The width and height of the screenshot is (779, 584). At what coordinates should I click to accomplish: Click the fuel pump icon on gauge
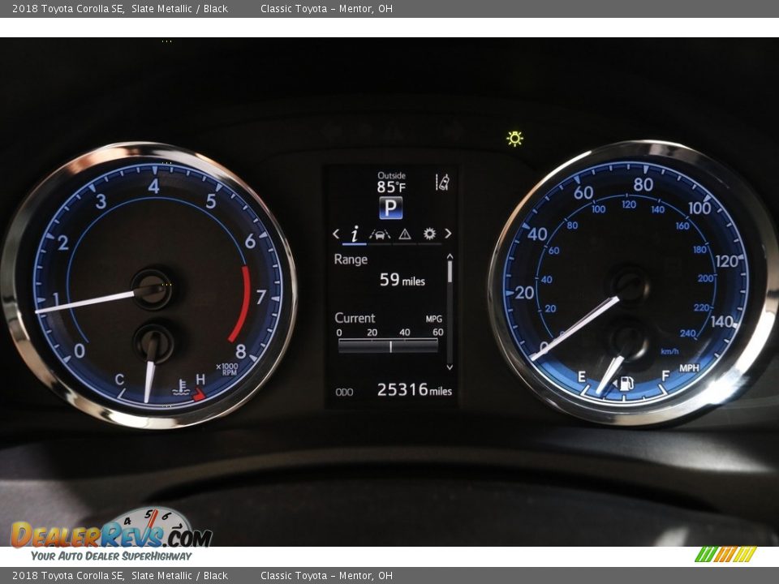tap(626, 384)
